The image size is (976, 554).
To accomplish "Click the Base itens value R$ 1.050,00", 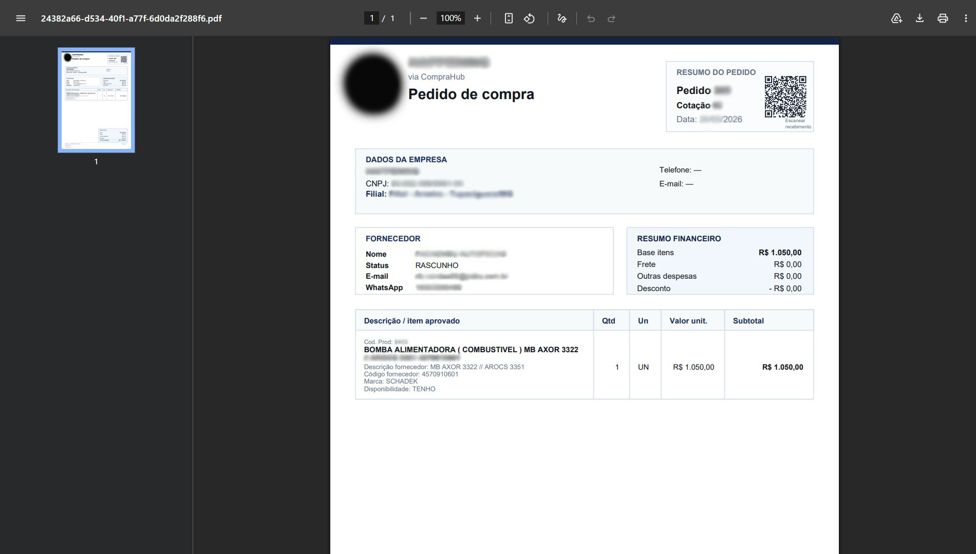I will [780, 253].
